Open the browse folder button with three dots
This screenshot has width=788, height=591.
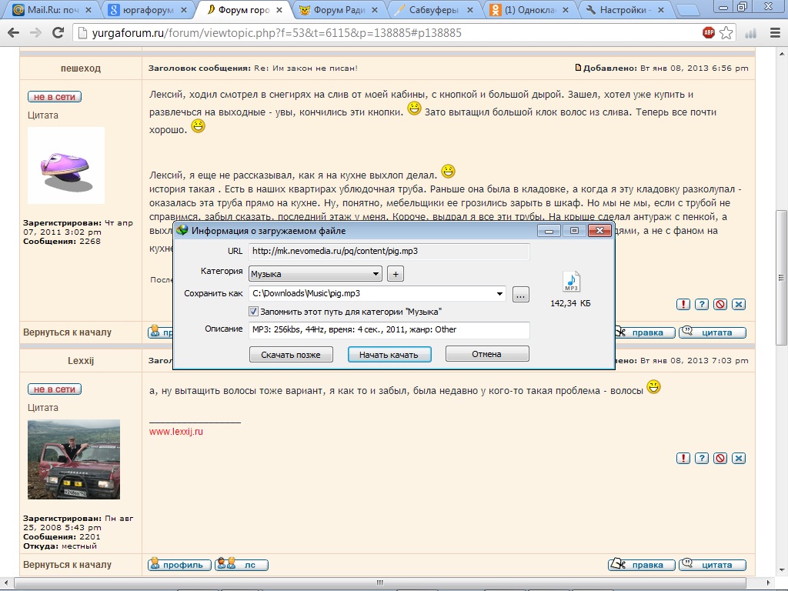click(x=521, y=294)
